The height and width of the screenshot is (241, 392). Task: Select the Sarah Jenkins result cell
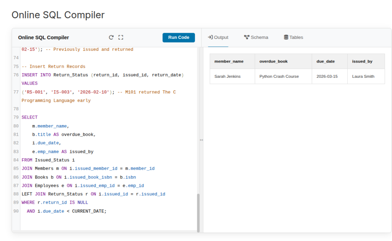click(227, 76)
